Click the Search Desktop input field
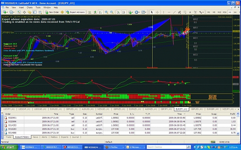Viewport: 241px width, 150px height. pos(167,147)
